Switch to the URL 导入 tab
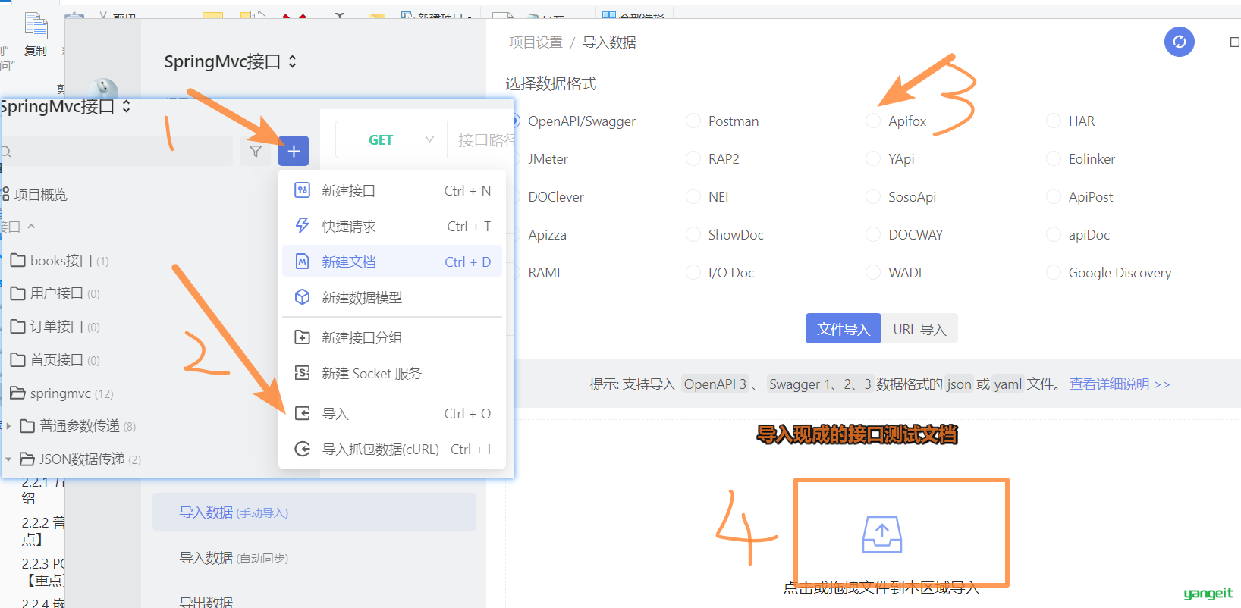The width and height of the screenshot is (1241, 608). point(919,329)
